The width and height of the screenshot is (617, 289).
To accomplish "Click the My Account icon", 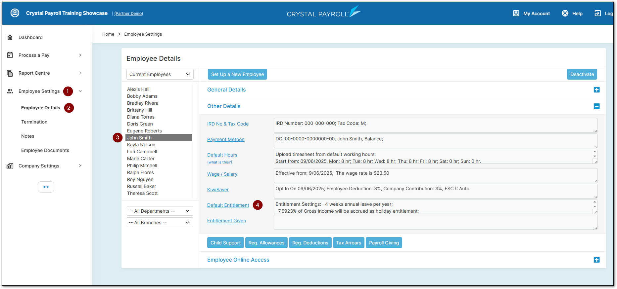I will [x=516, y=13].
